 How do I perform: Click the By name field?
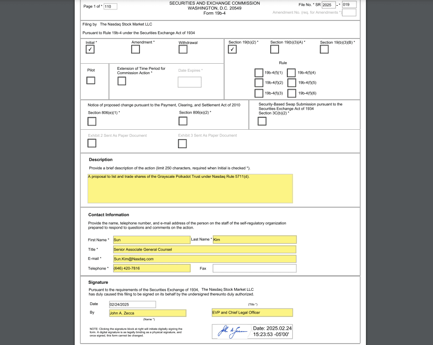click(148, 313)
